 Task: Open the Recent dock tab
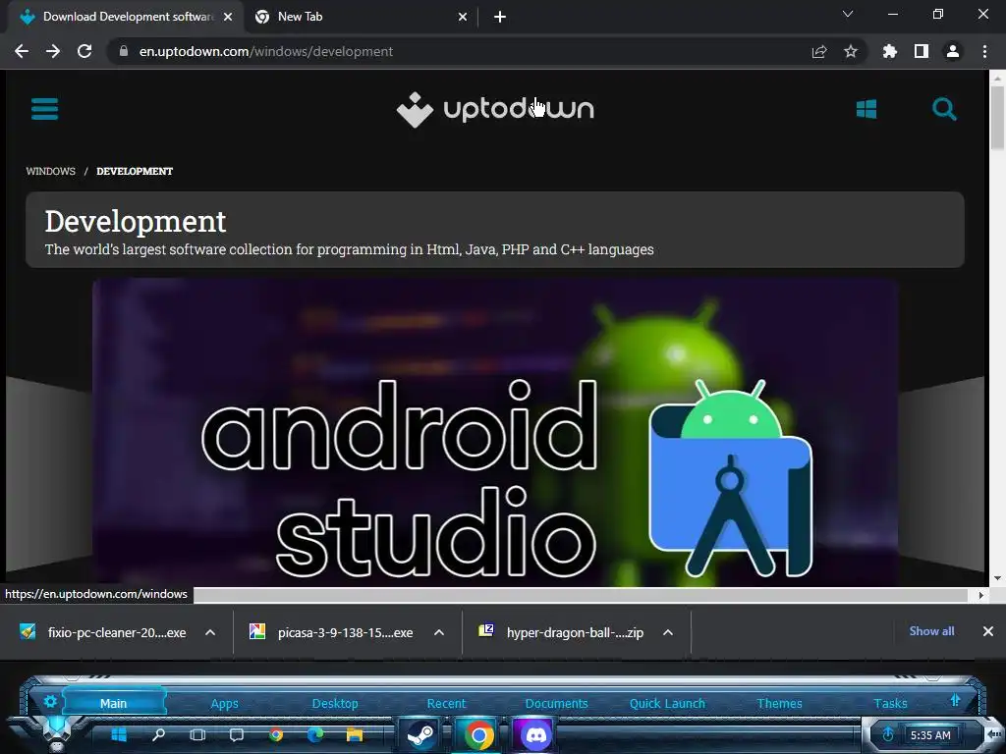pos(447,703)
